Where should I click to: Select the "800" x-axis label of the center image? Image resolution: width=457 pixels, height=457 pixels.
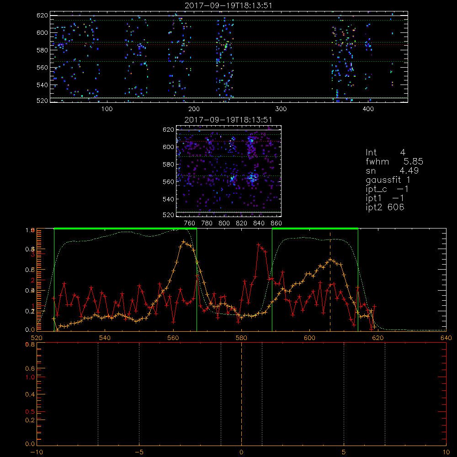pos(224,223)
